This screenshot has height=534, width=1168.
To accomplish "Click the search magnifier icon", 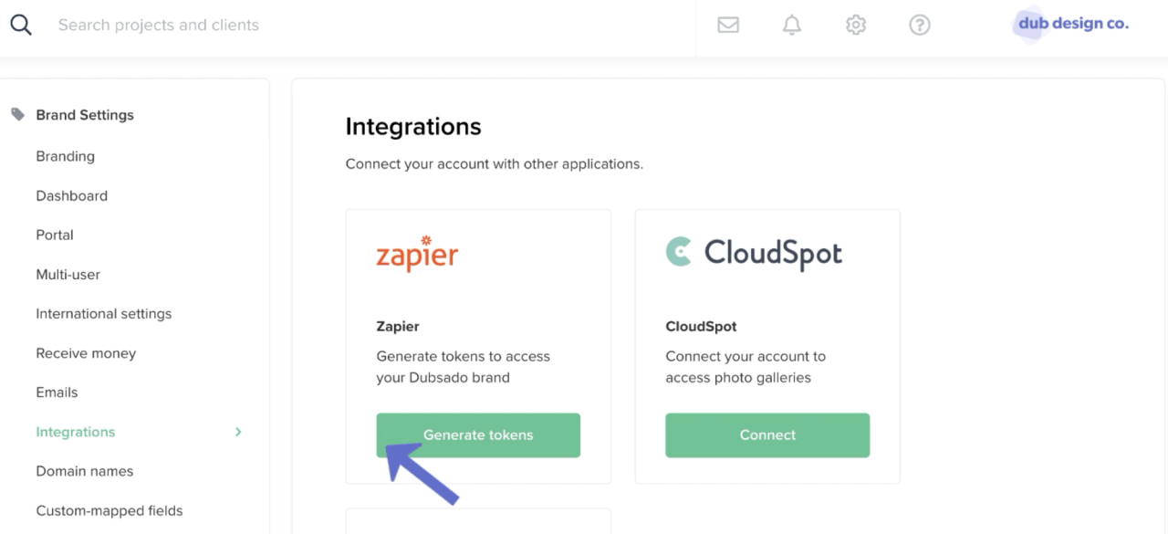I will point(20,25).
